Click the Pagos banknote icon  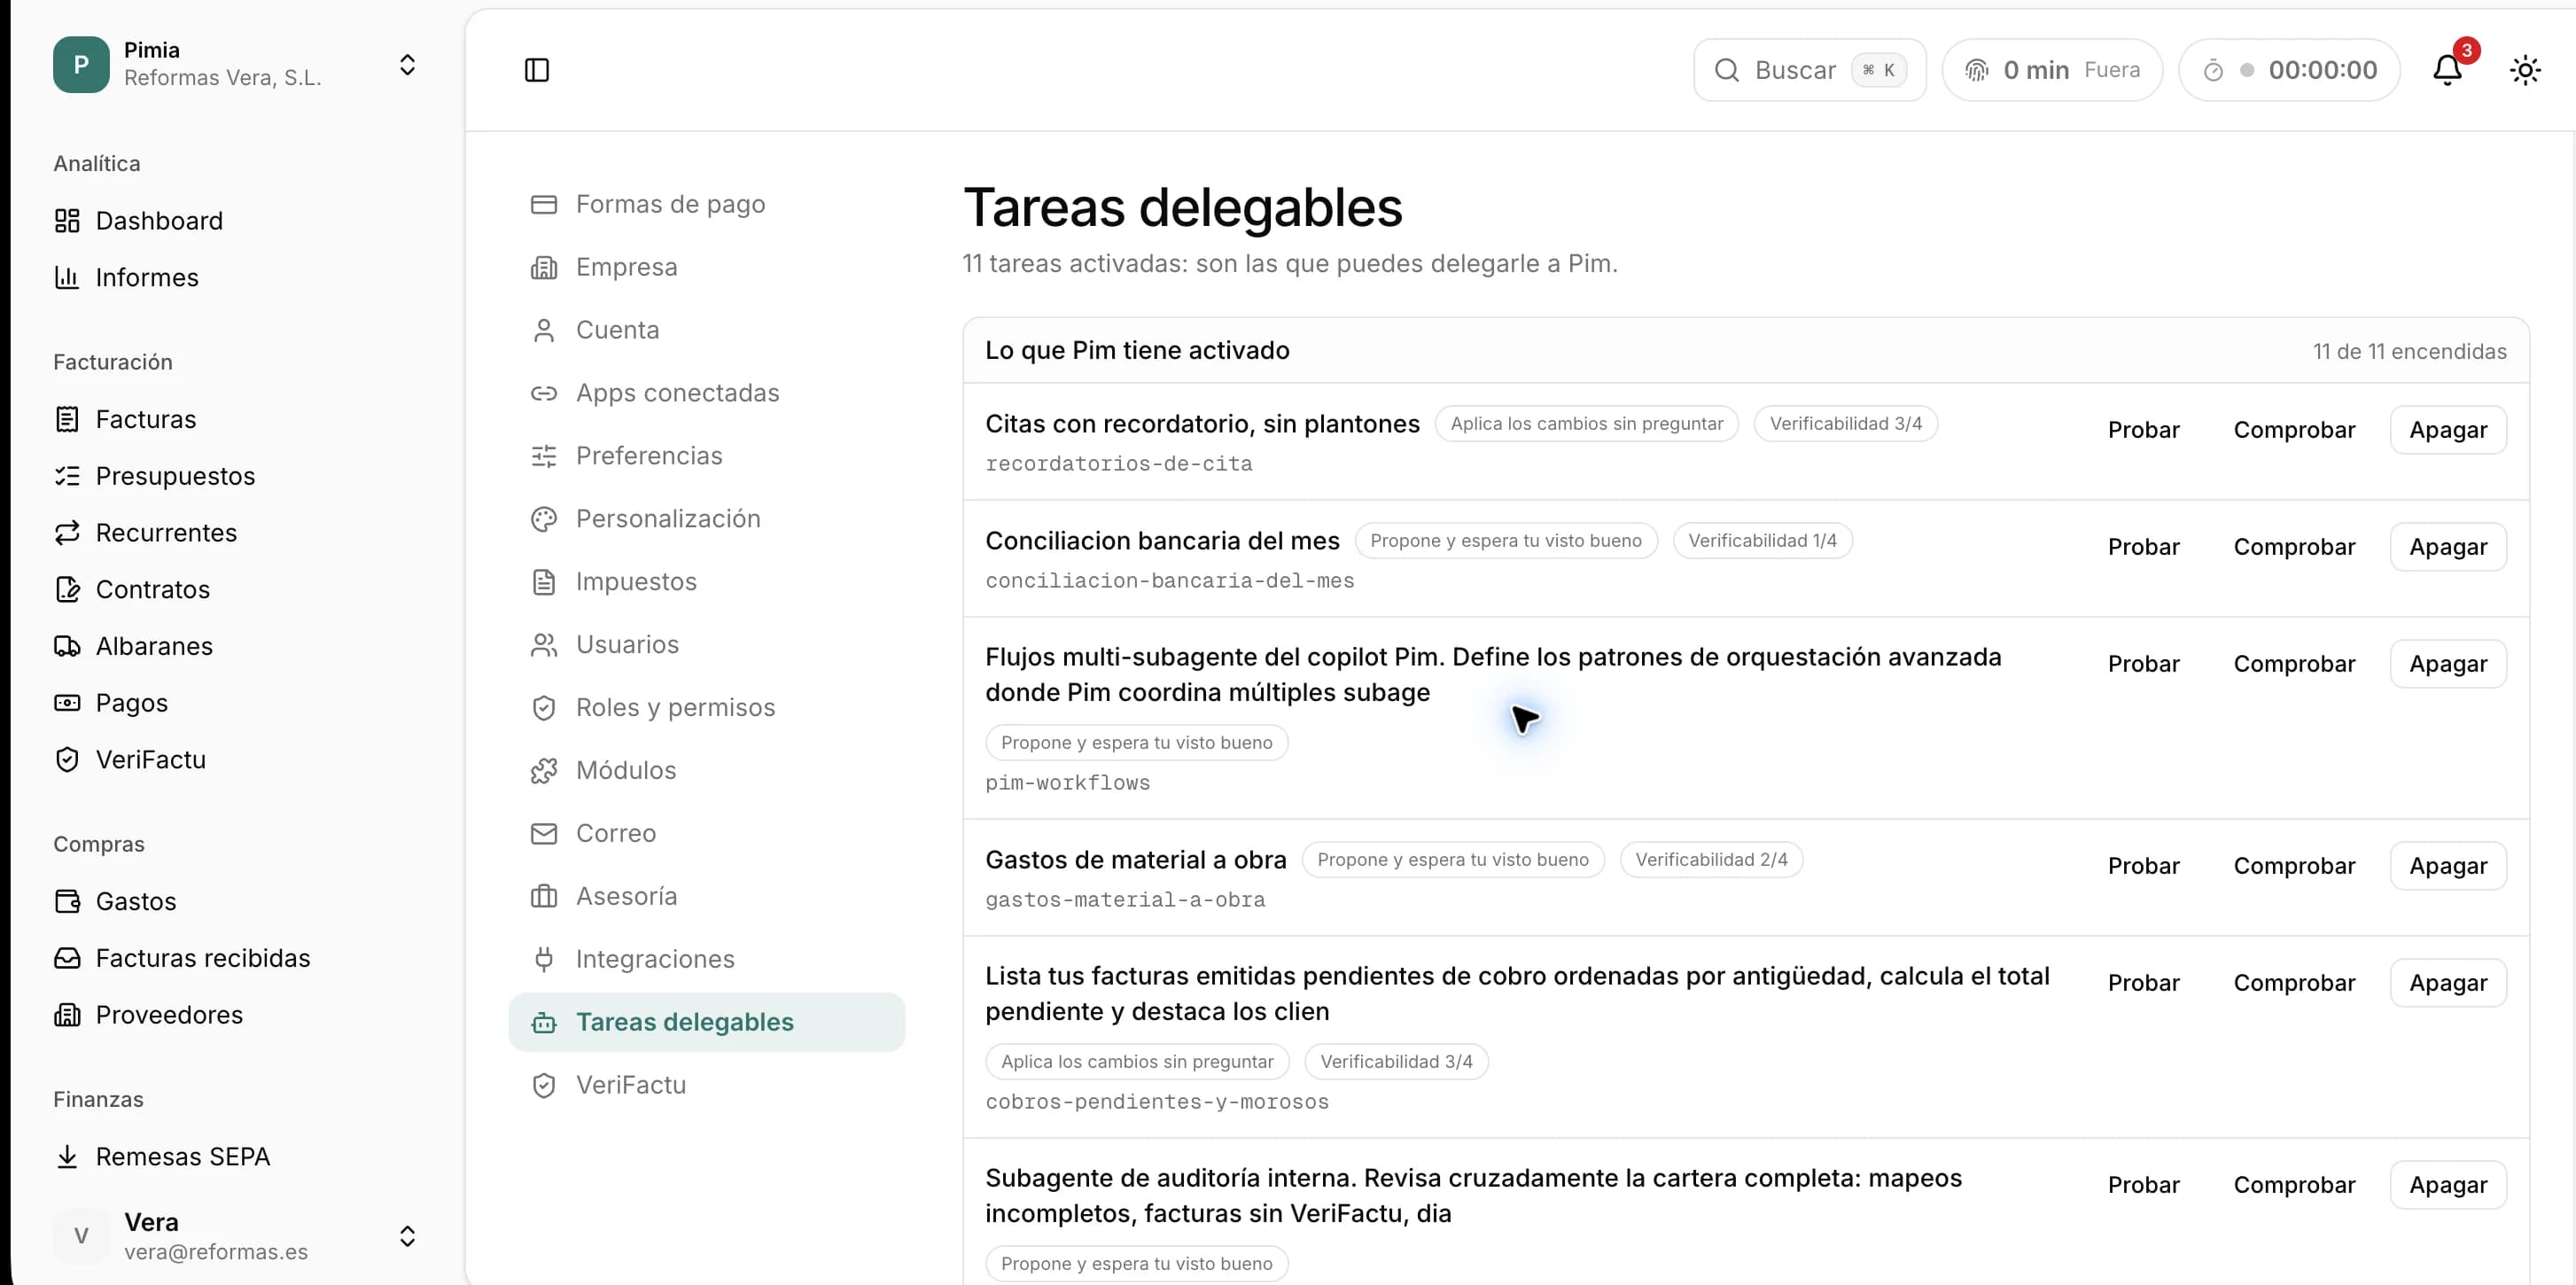(67, 703)
